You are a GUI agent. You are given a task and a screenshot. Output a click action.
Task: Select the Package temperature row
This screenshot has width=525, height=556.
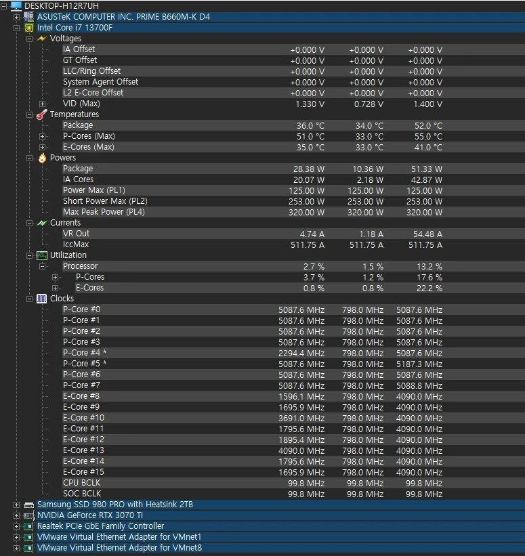(293, 125)
